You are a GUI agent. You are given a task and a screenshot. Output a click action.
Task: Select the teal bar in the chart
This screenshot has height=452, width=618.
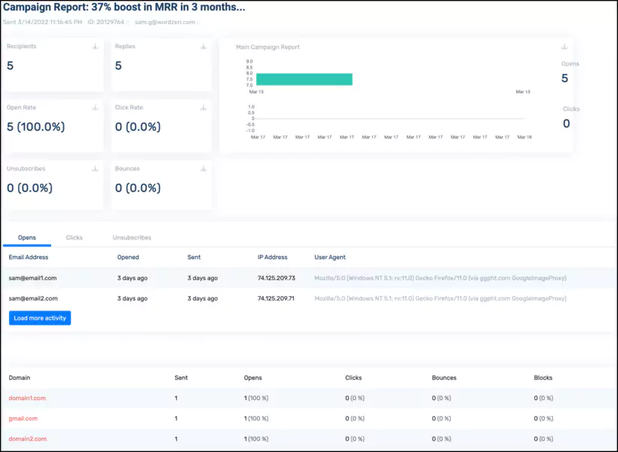304,78
